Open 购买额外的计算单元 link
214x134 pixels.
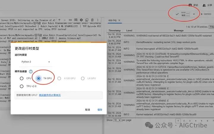pyautogui.click(x=50, y=95)
